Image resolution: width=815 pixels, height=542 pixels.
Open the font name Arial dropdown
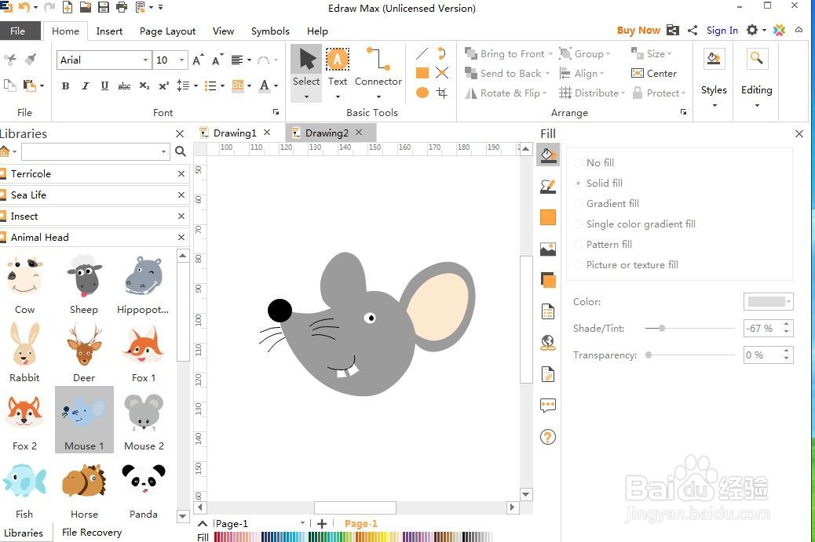tap(145, 60)
